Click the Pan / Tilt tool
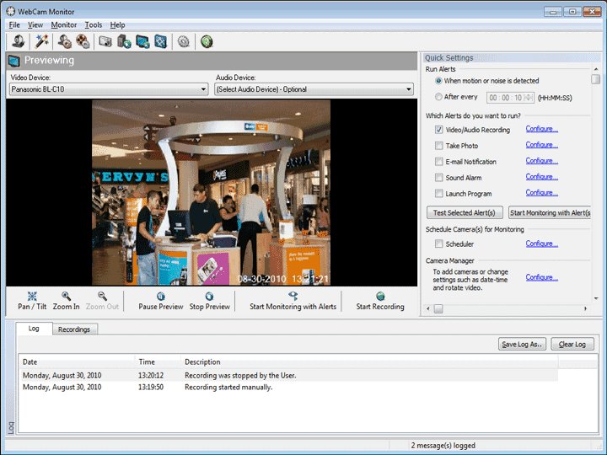Image resolution: width=607 pixels, height=455 pixels. pos(32,301)
